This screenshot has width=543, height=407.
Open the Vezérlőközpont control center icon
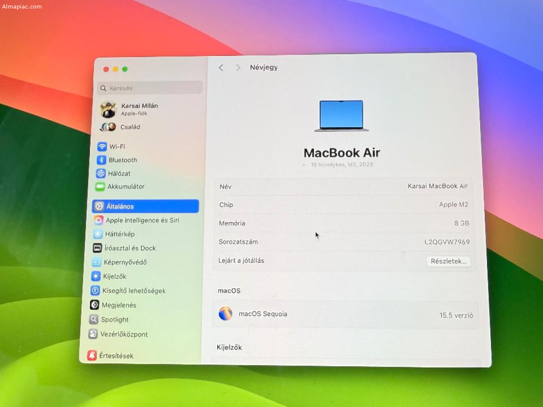[x=93, y=334]
